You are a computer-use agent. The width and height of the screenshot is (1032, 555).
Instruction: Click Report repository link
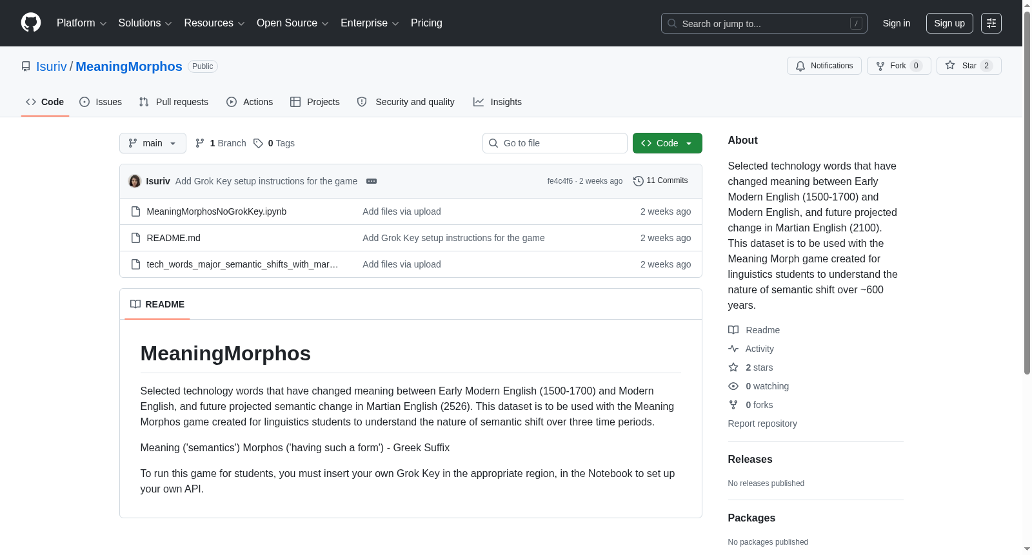[762, 424]
